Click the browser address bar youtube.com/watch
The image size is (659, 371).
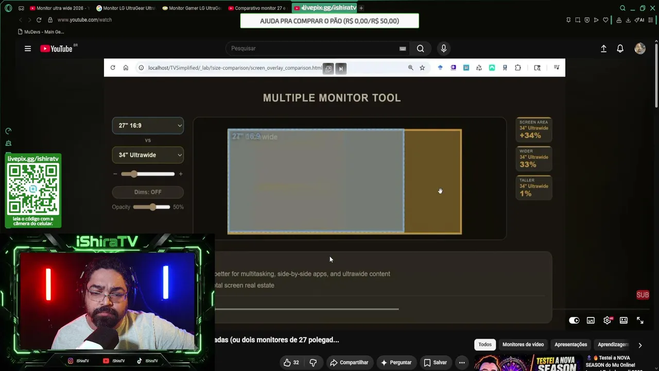84,20
